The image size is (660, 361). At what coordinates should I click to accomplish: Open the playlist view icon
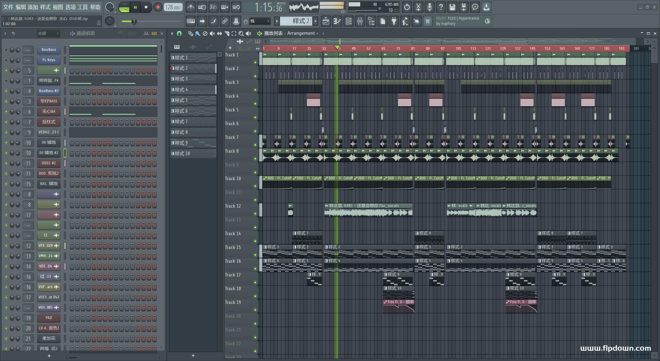click(326, 21)
